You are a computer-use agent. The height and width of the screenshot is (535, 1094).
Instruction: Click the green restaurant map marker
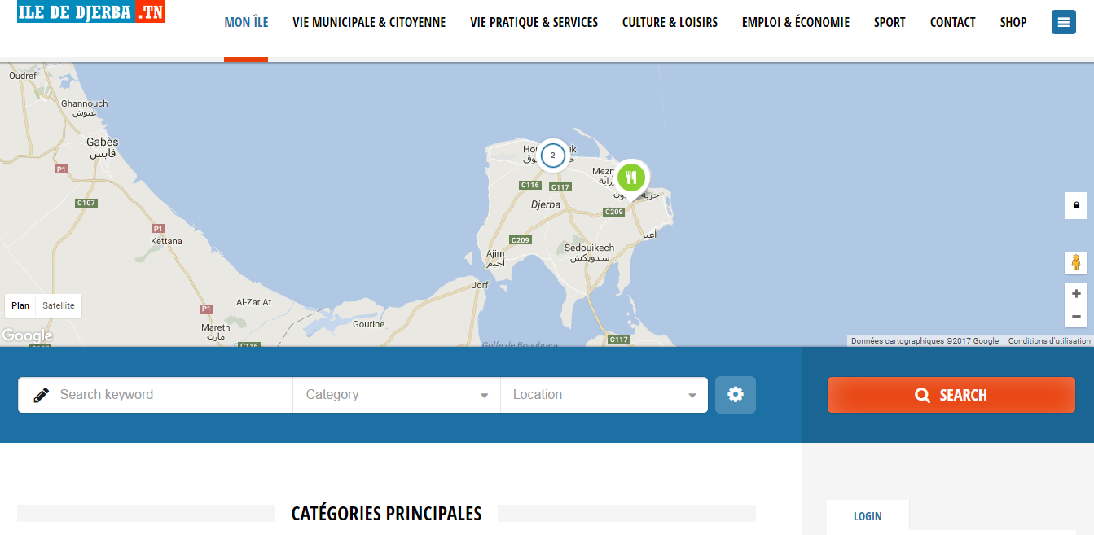pyautogui.click(x=631, y=179)
